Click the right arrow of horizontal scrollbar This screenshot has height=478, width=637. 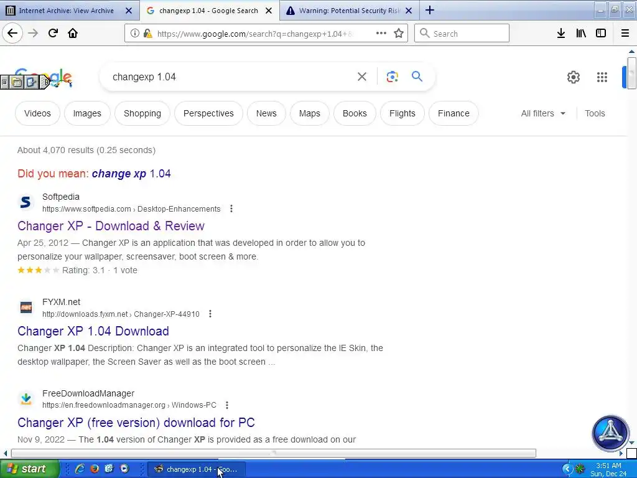tap(621, 453)
